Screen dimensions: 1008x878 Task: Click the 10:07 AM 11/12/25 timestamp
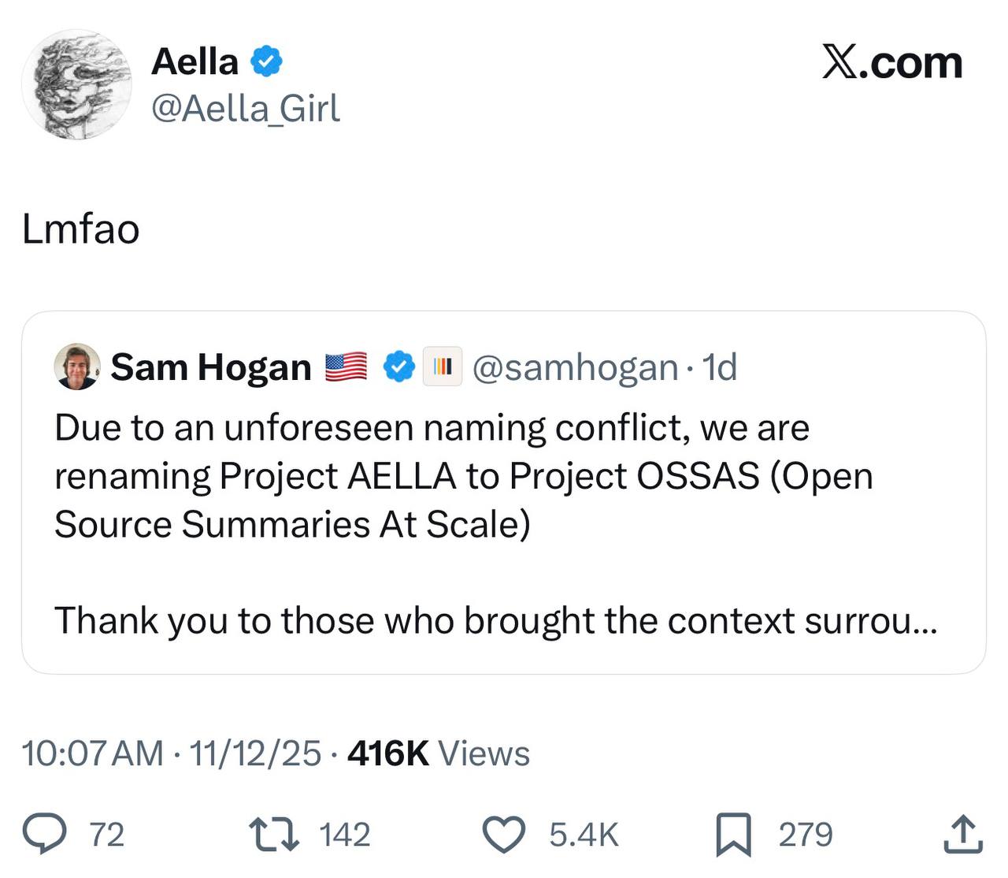click(x=171, y=753)
